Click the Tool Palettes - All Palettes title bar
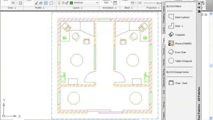This screenshot has height=120, width=213. 199,103
